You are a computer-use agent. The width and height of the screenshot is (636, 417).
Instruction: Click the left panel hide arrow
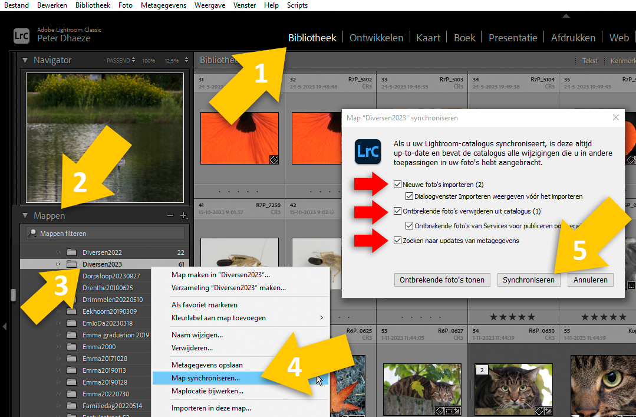click(4, 326)
